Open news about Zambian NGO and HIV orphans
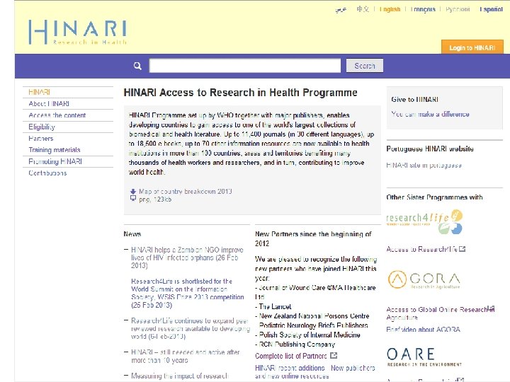The height and width of the screenshot is (382, 510). (187, 257)
